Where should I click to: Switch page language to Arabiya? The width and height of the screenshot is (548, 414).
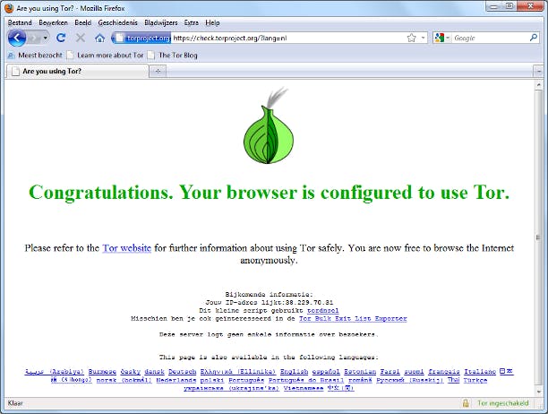click(55, 371)
